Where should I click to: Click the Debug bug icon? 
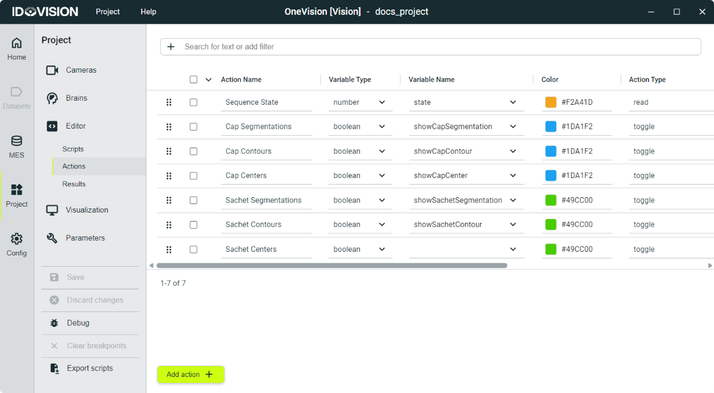55,323
